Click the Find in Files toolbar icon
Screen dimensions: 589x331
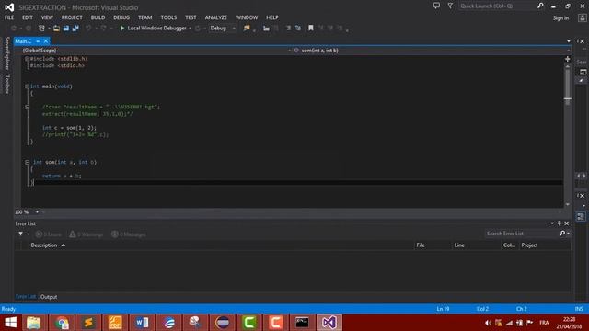pyautogui.click(x=247, y=29)
